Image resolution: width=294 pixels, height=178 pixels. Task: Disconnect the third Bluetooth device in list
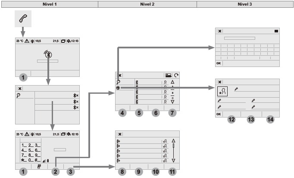[x=76, y=108]
